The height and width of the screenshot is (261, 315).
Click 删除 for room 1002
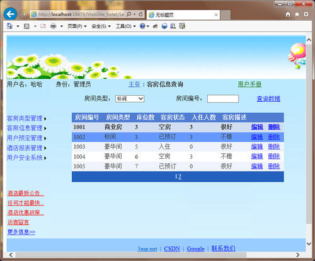click(274, 137)
